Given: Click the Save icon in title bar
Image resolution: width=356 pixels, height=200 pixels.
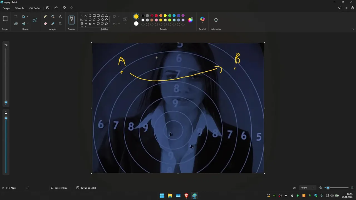Looking at the screenshot, I should pyautogui.click(x=48, y=8).
